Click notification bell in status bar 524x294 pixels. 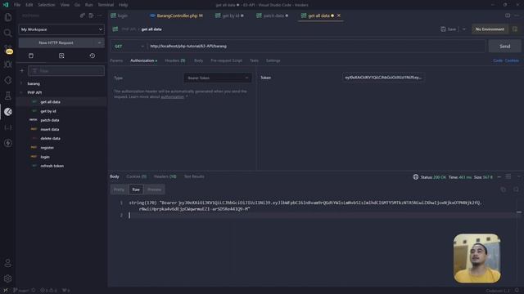517,291
